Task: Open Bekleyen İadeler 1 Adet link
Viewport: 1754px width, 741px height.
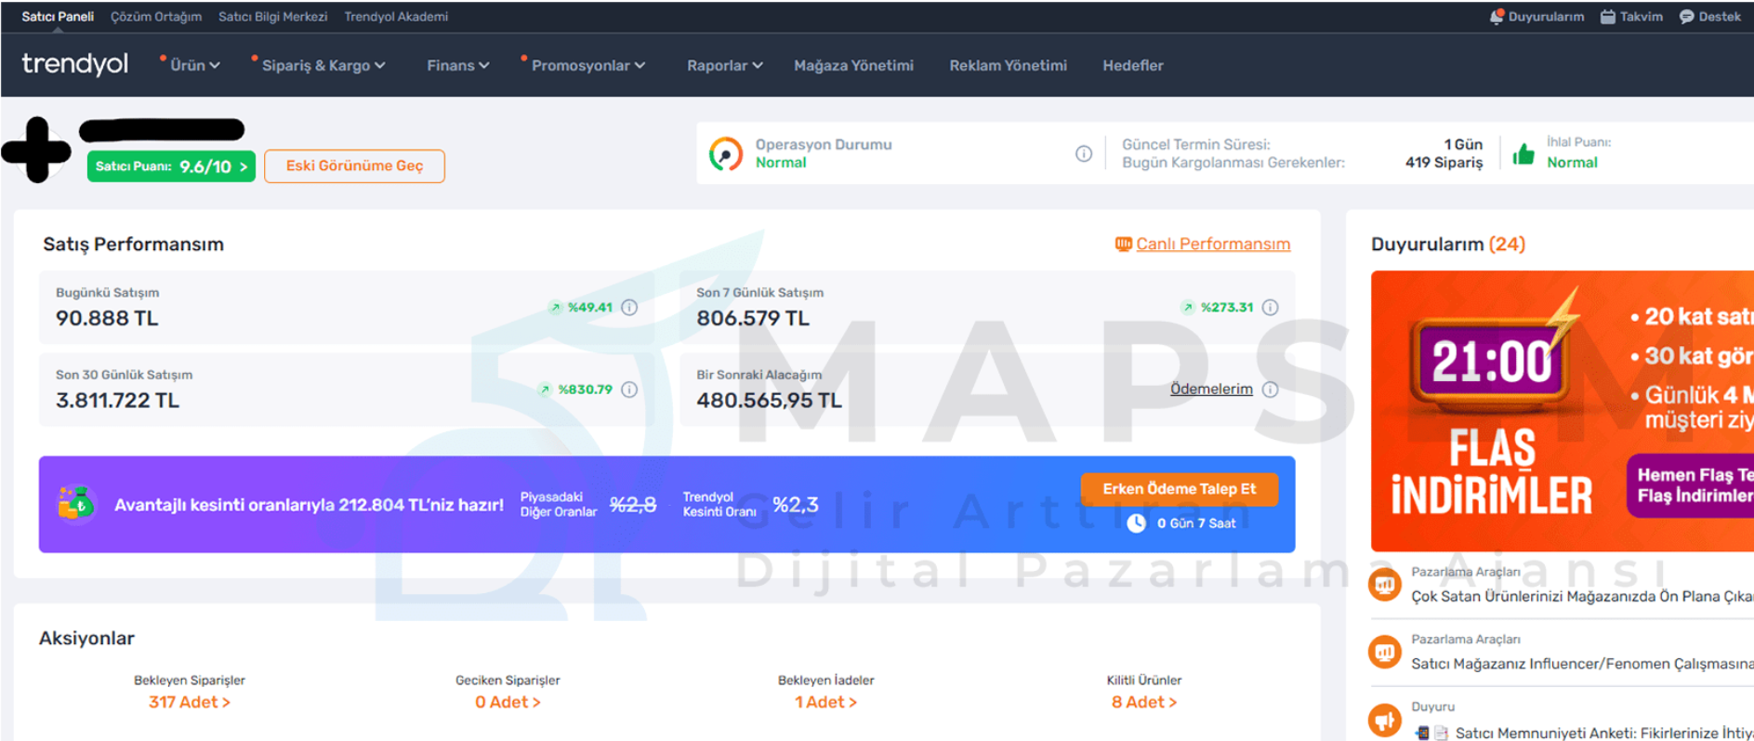Action: [x=825, y=702]
